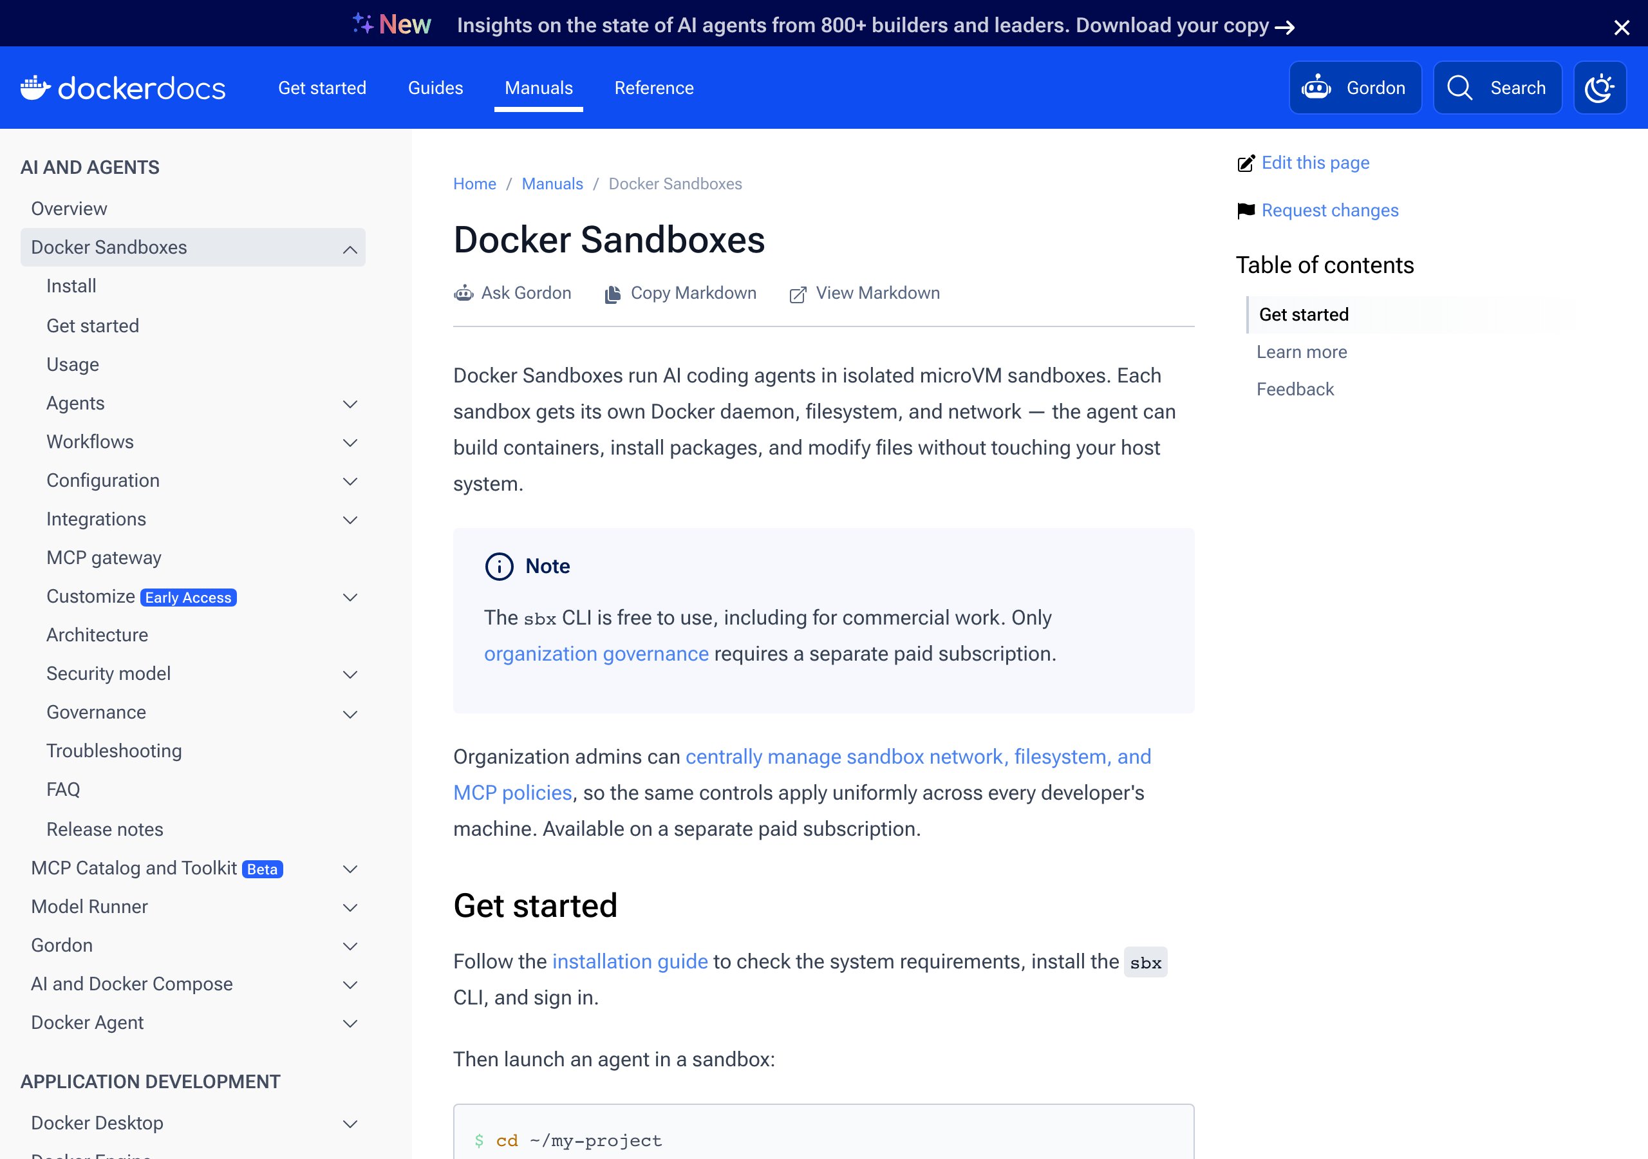Open the Release notes sidebar item
The image size is (1648, 1159).
[x=105, y=830]
